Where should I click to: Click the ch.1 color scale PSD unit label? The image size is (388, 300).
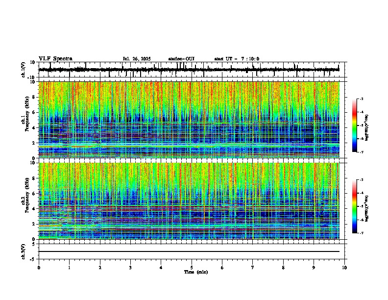click(x=367, y=128)
